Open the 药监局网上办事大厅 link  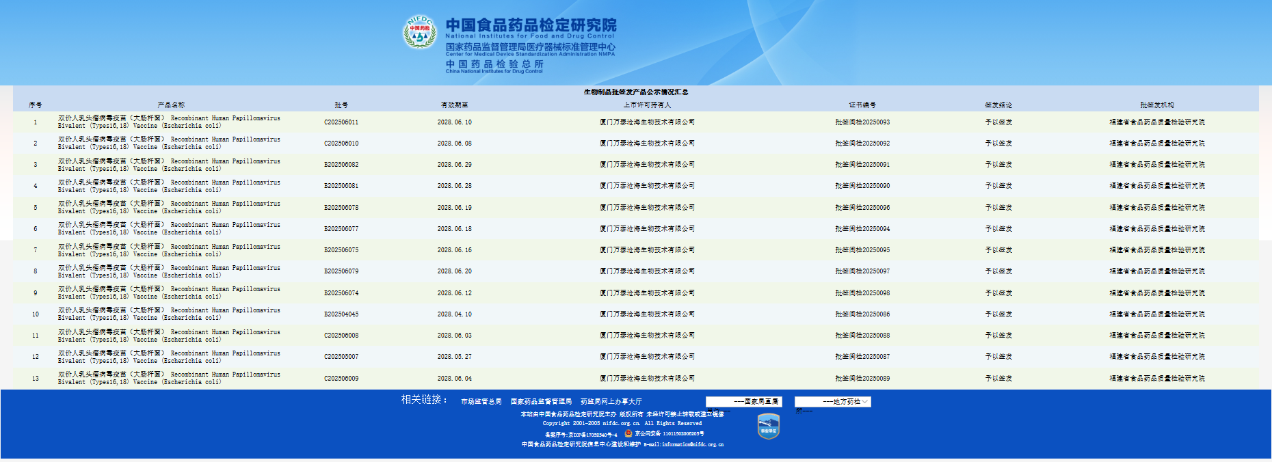point(611,402)
